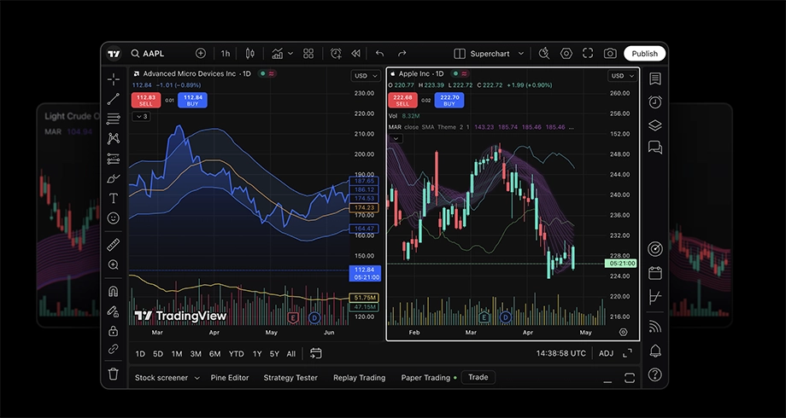This screenshot has width=786, height=418.
Task: Open the watchlist panel in right sidebar
Action: (x=655, y=78)
